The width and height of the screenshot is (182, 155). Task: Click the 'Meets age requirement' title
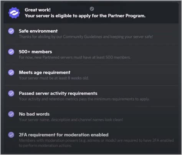45,73
